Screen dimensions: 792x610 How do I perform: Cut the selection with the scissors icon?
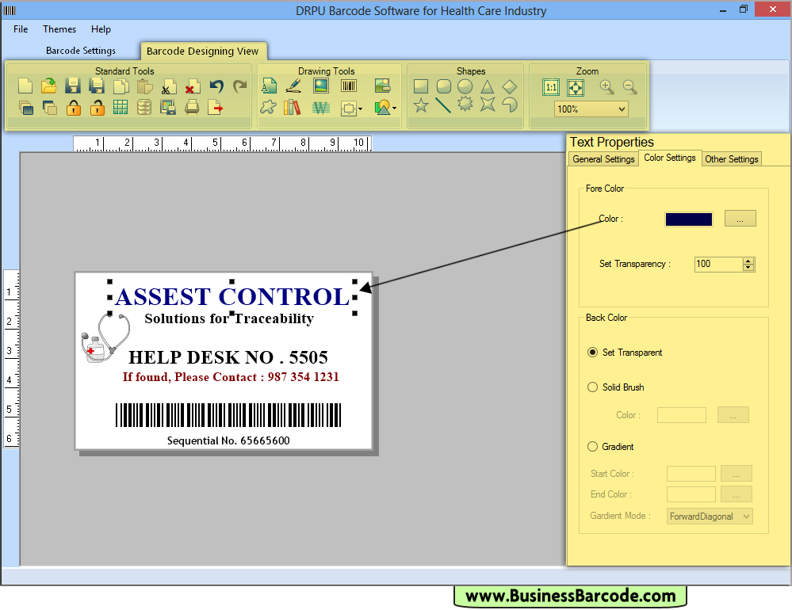168,86
